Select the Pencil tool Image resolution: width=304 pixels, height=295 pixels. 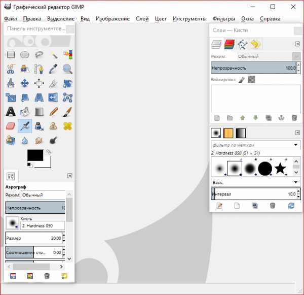pos(53,112)
